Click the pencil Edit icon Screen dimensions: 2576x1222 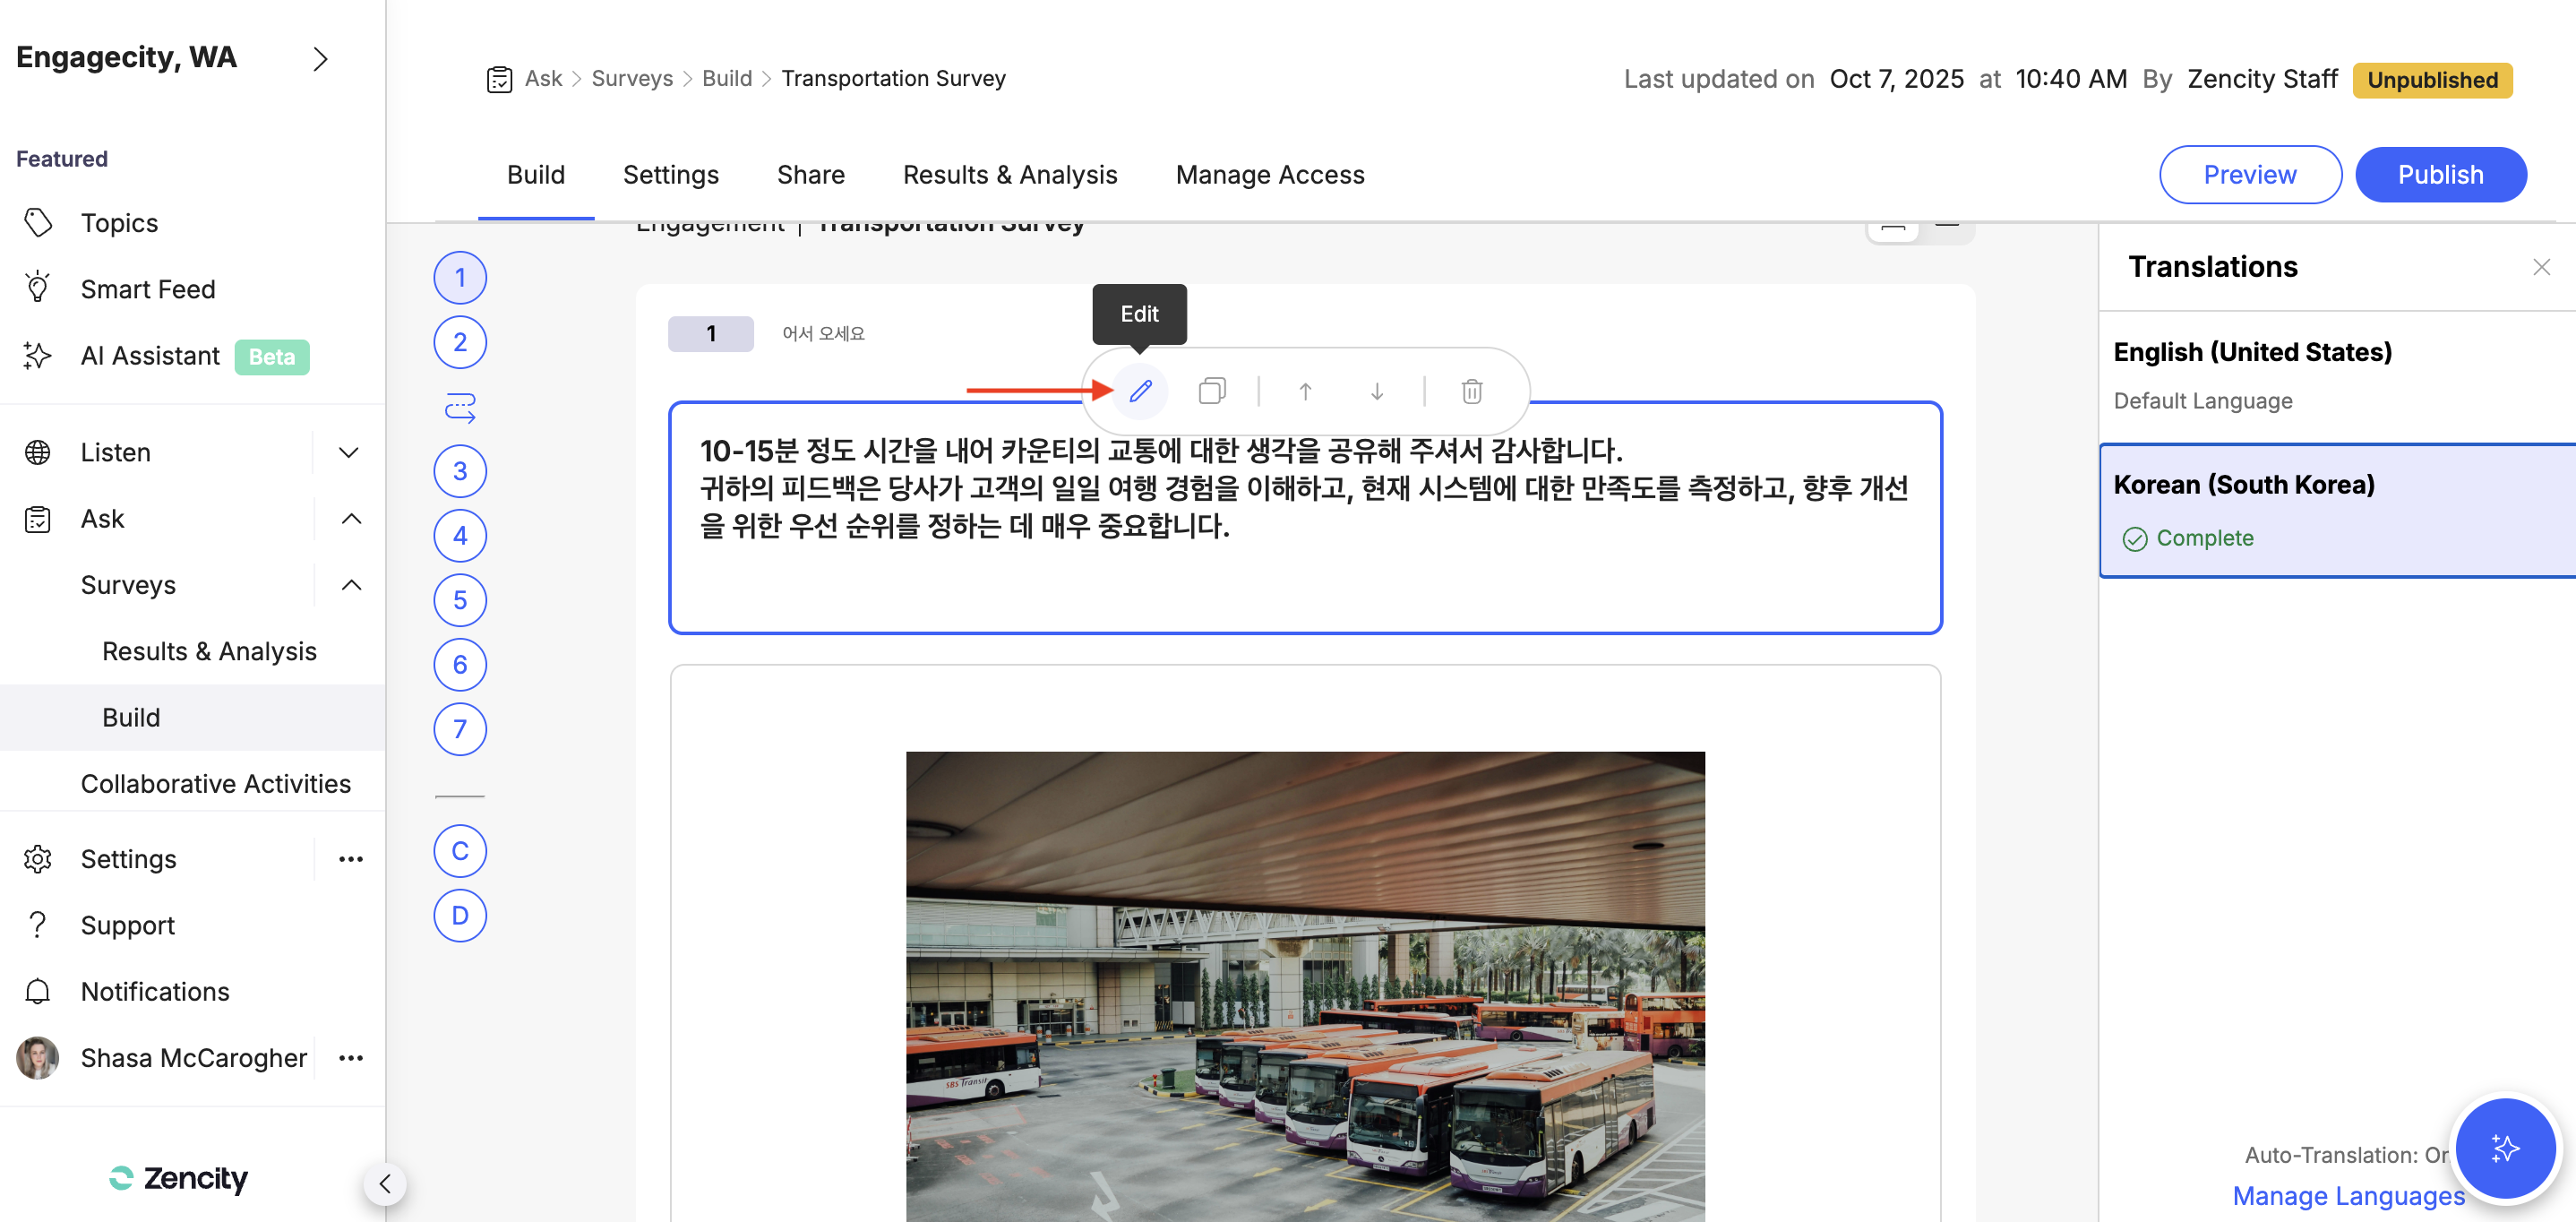[x=1140, y=391]
